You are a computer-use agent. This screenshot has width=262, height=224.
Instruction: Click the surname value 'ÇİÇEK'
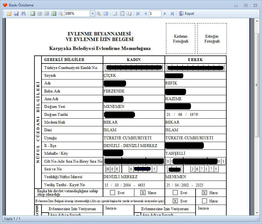pos(110,75)
